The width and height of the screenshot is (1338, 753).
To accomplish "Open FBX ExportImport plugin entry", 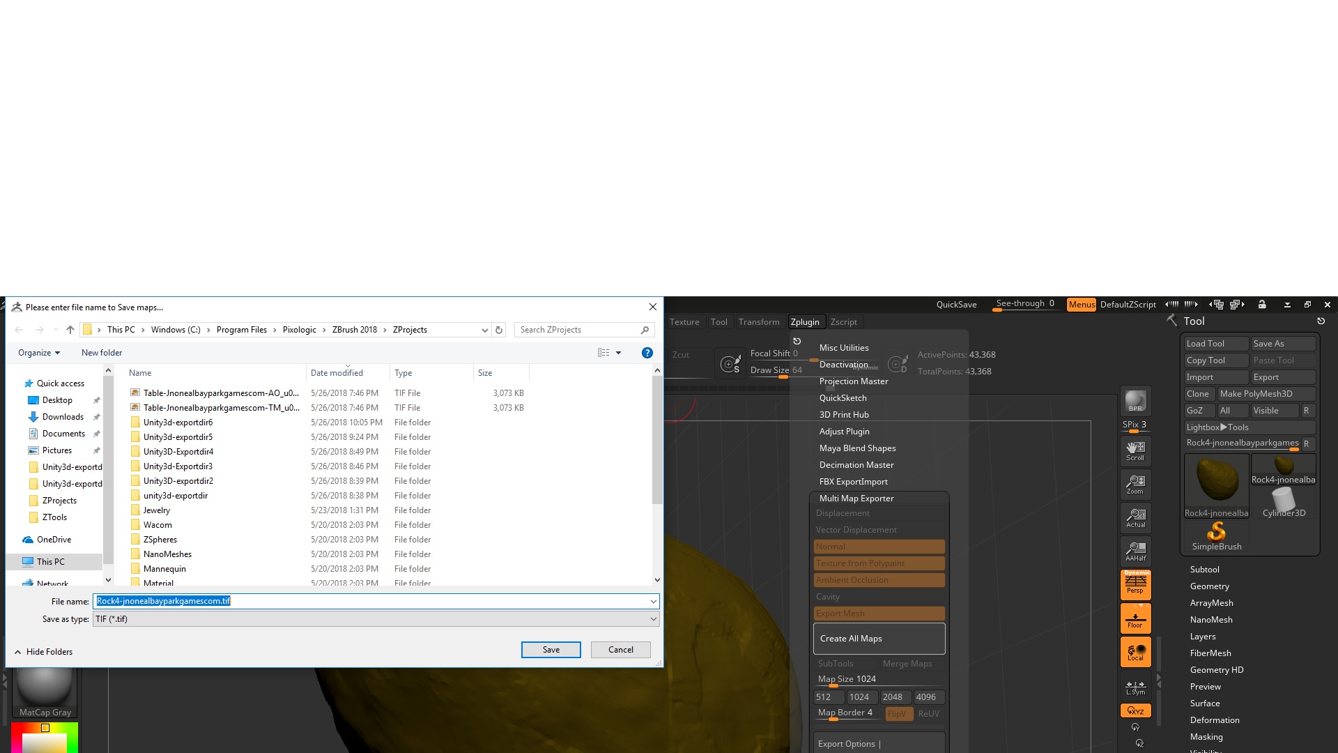I will point(853,482).
